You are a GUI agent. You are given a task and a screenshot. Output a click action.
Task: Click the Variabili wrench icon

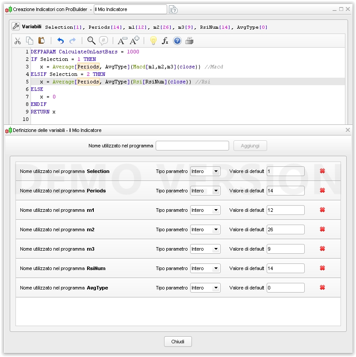15,26
